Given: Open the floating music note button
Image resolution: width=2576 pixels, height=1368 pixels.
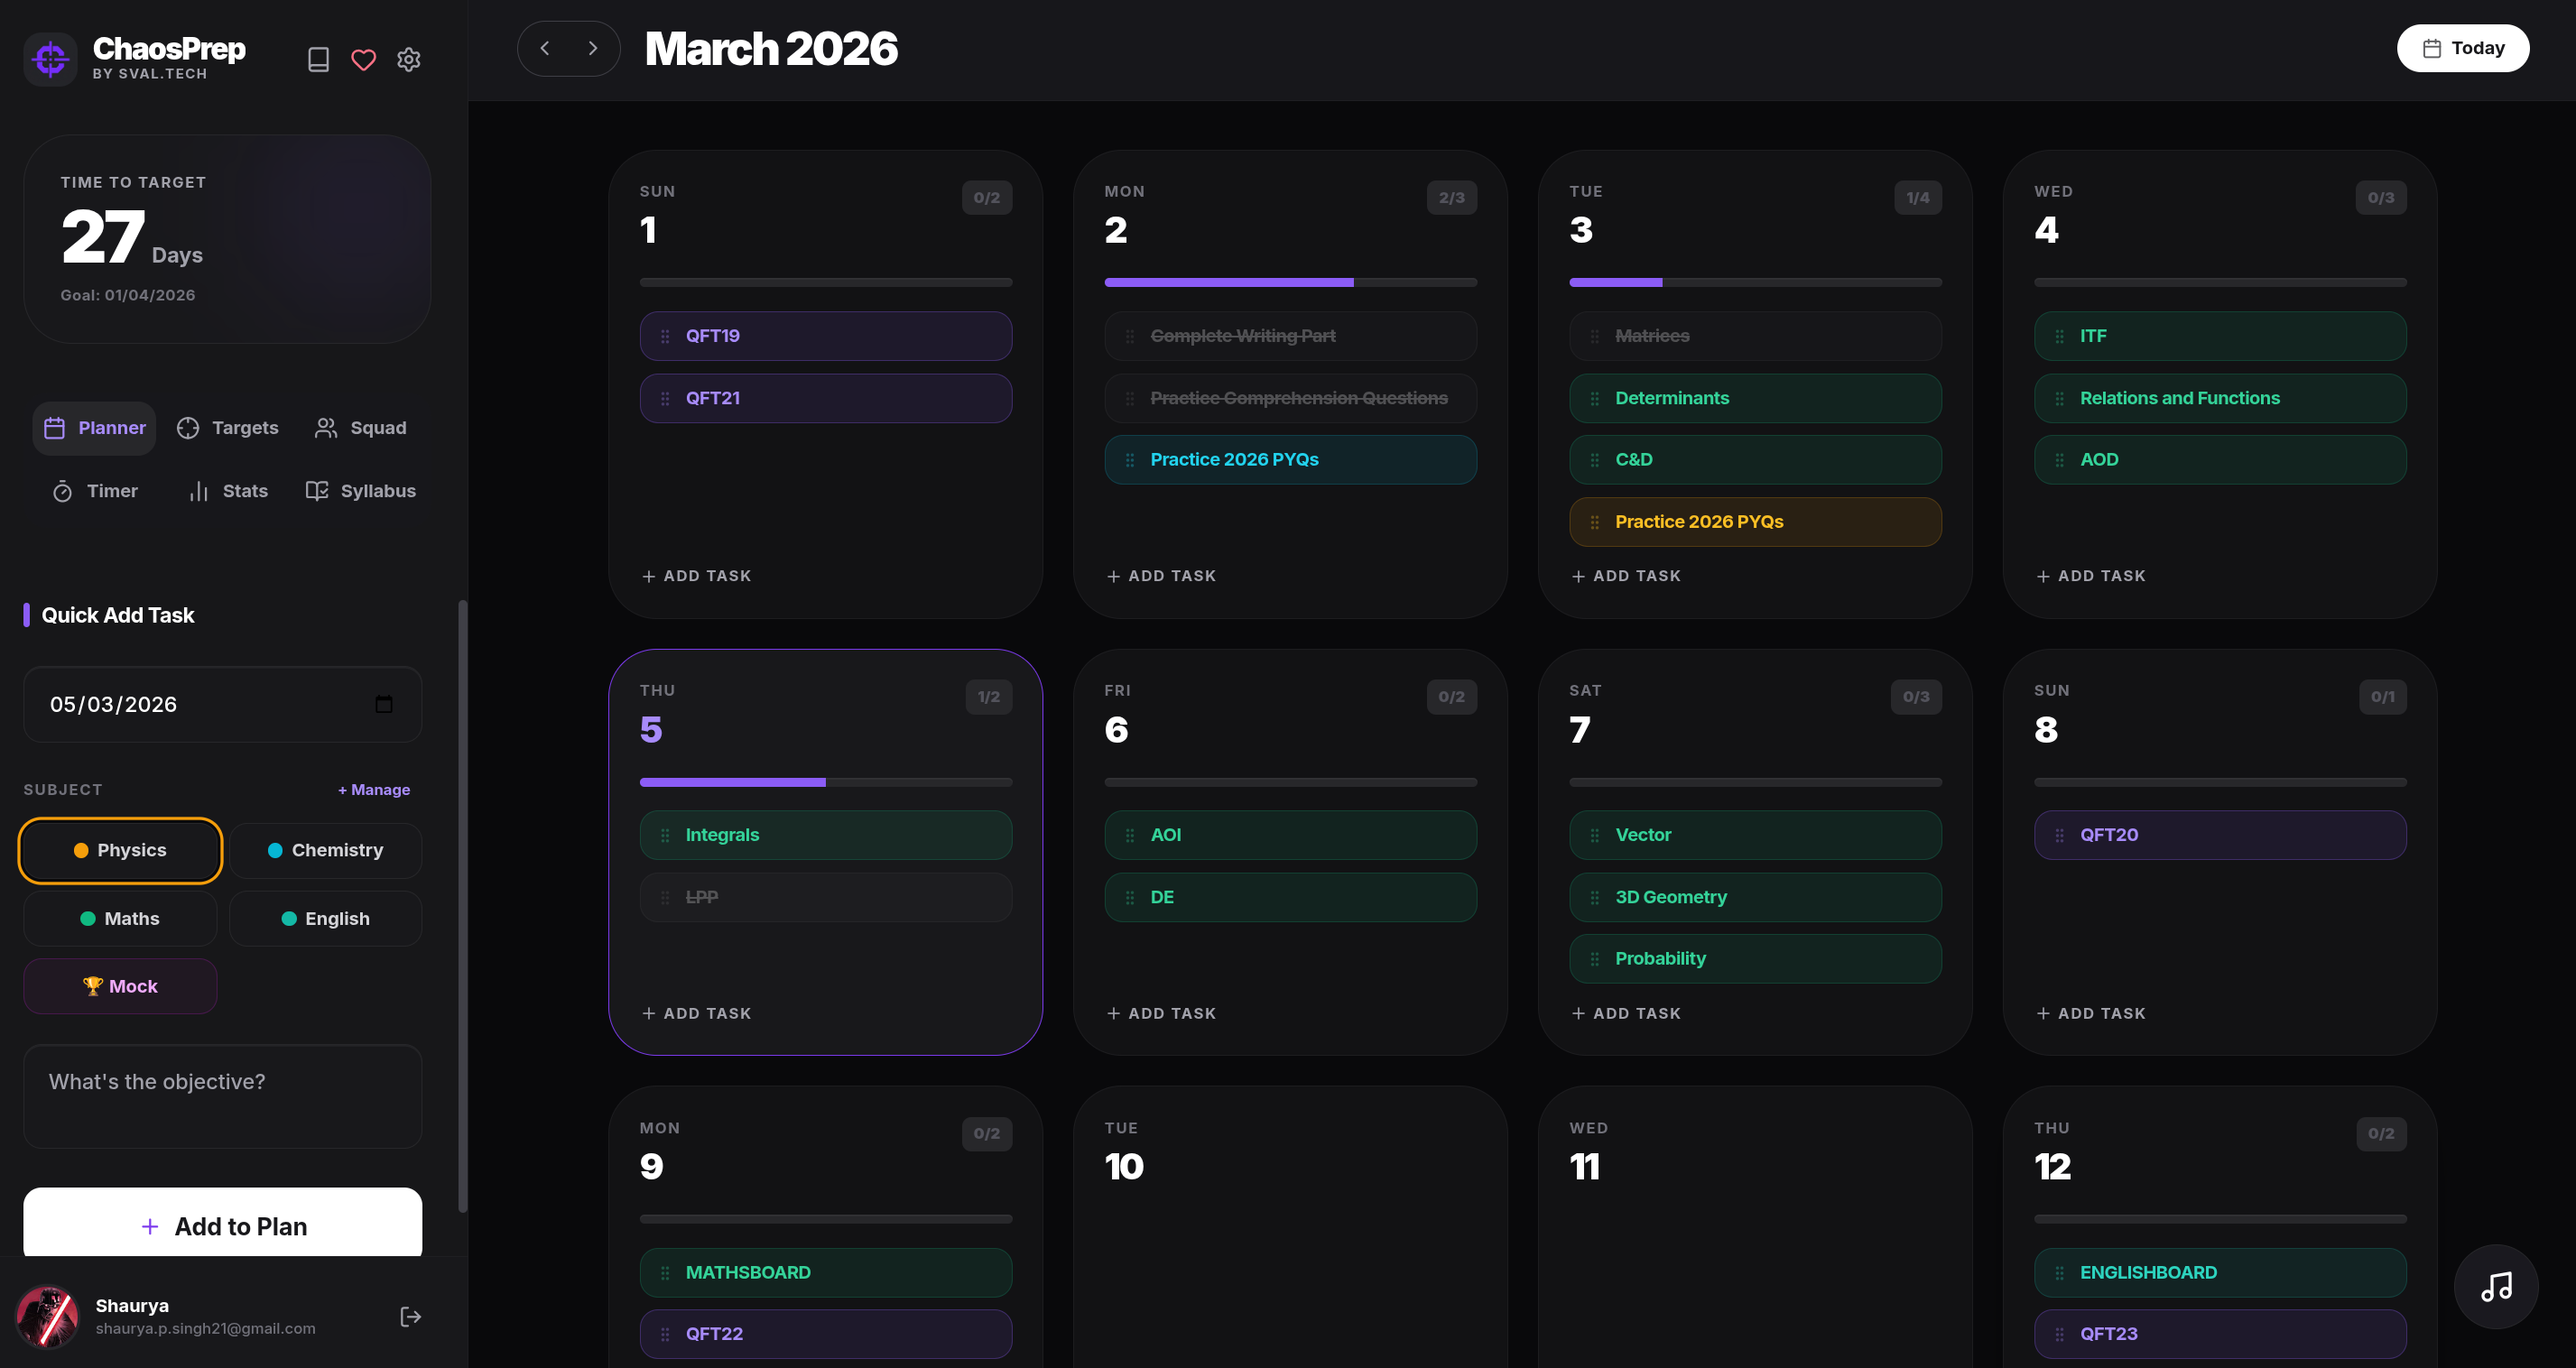Looking at the screenshot, I should [x=2496, y=1287].
